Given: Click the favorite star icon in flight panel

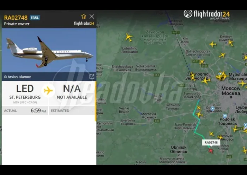Looking at the screenshot, I should [84, 16].
